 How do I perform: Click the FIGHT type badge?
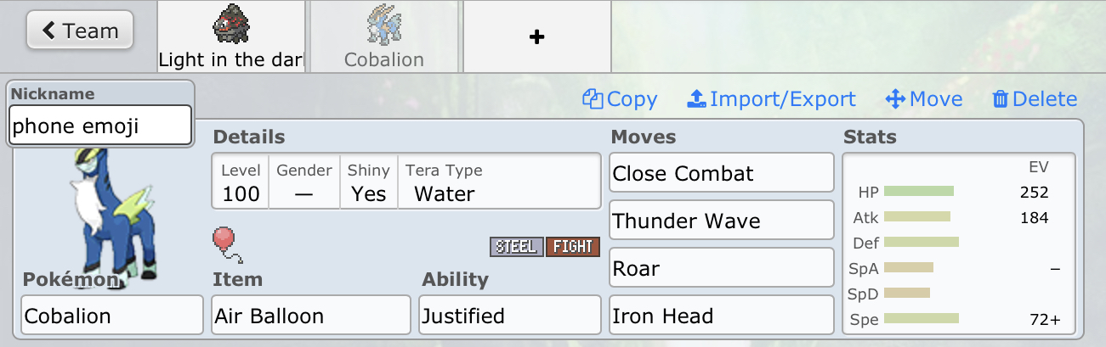pos(572,247)
